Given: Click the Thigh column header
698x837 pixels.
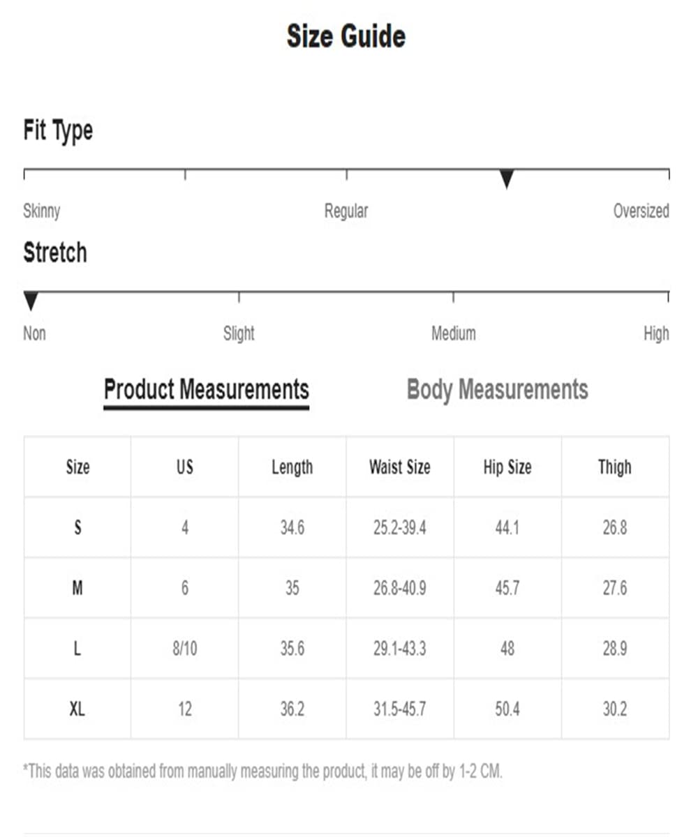Looking at the screenshot, I should 615,467.
